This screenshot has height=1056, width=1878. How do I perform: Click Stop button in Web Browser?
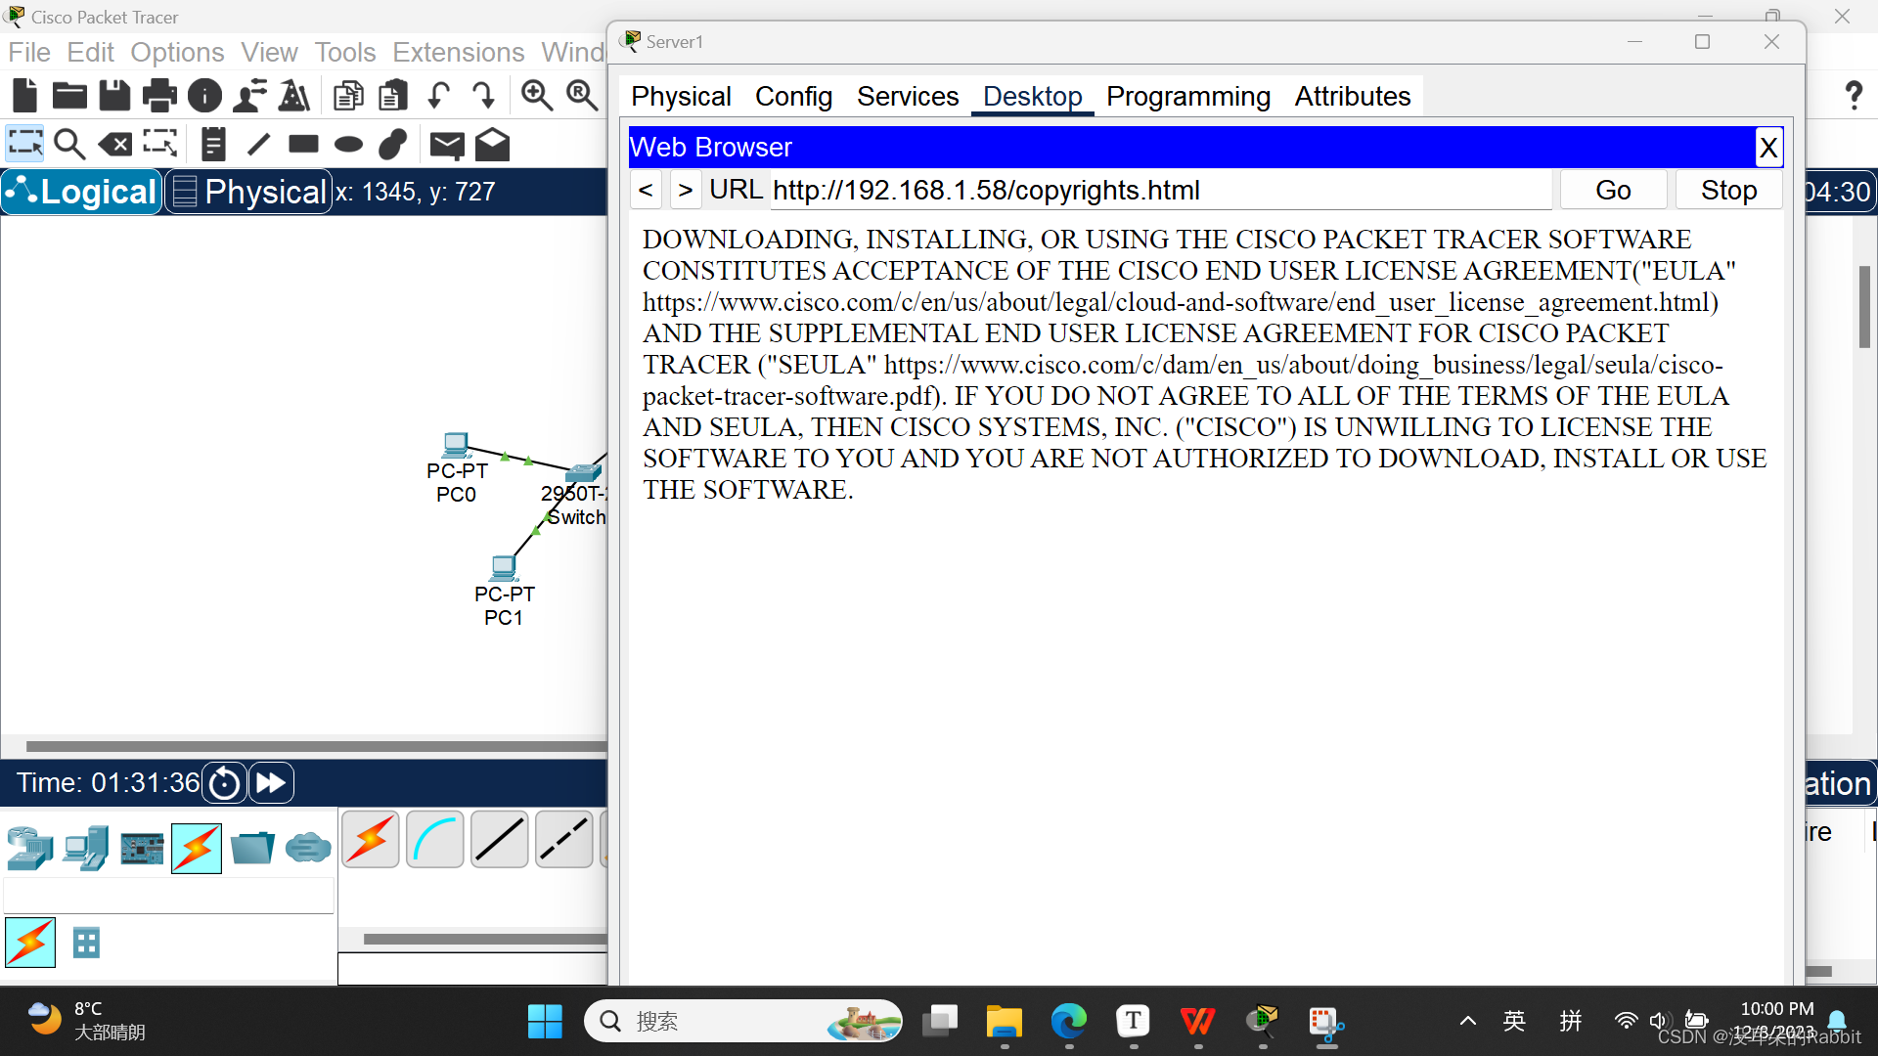pos(1728,190)
